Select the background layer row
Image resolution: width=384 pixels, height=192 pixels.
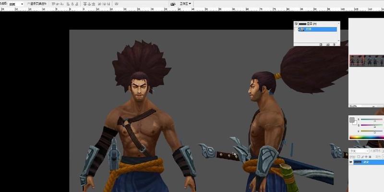point(369,162)
